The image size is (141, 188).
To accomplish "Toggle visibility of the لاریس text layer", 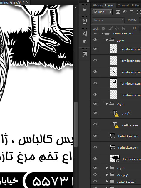I will point(95,113).
